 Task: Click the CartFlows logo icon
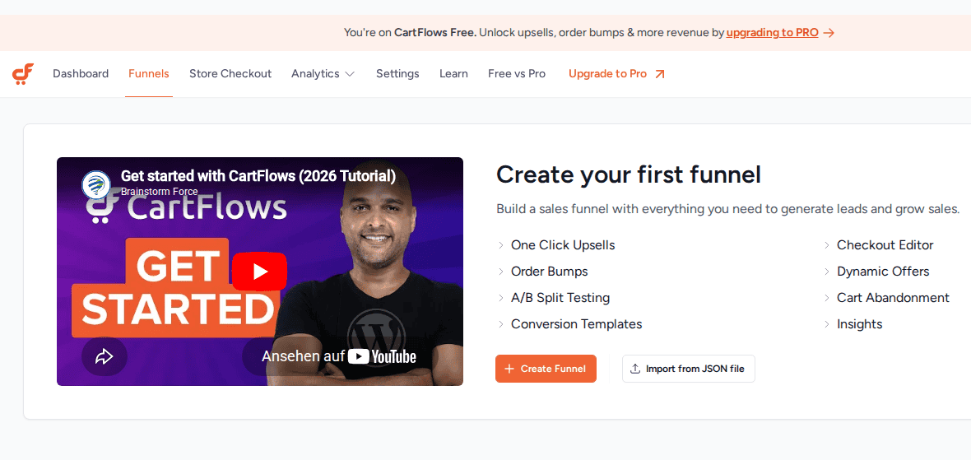[x=23, y=74]
